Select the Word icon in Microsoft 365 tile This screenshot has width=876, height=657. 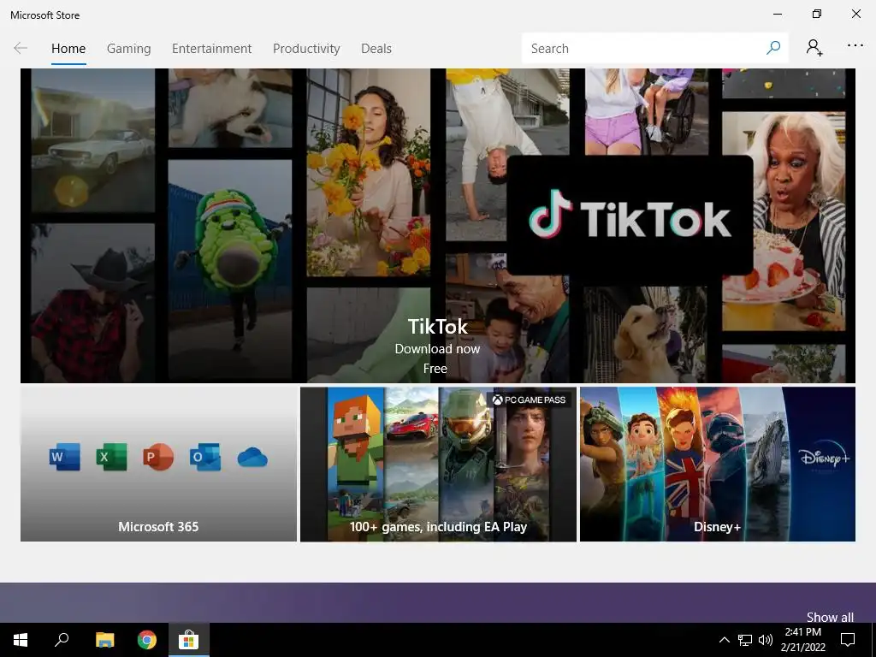pyautogui.click(x=64, y=457)
